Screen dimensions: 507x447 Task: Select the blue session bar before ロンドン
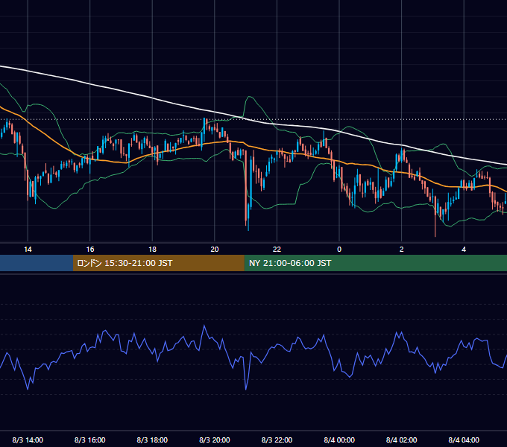coord(37,263)
